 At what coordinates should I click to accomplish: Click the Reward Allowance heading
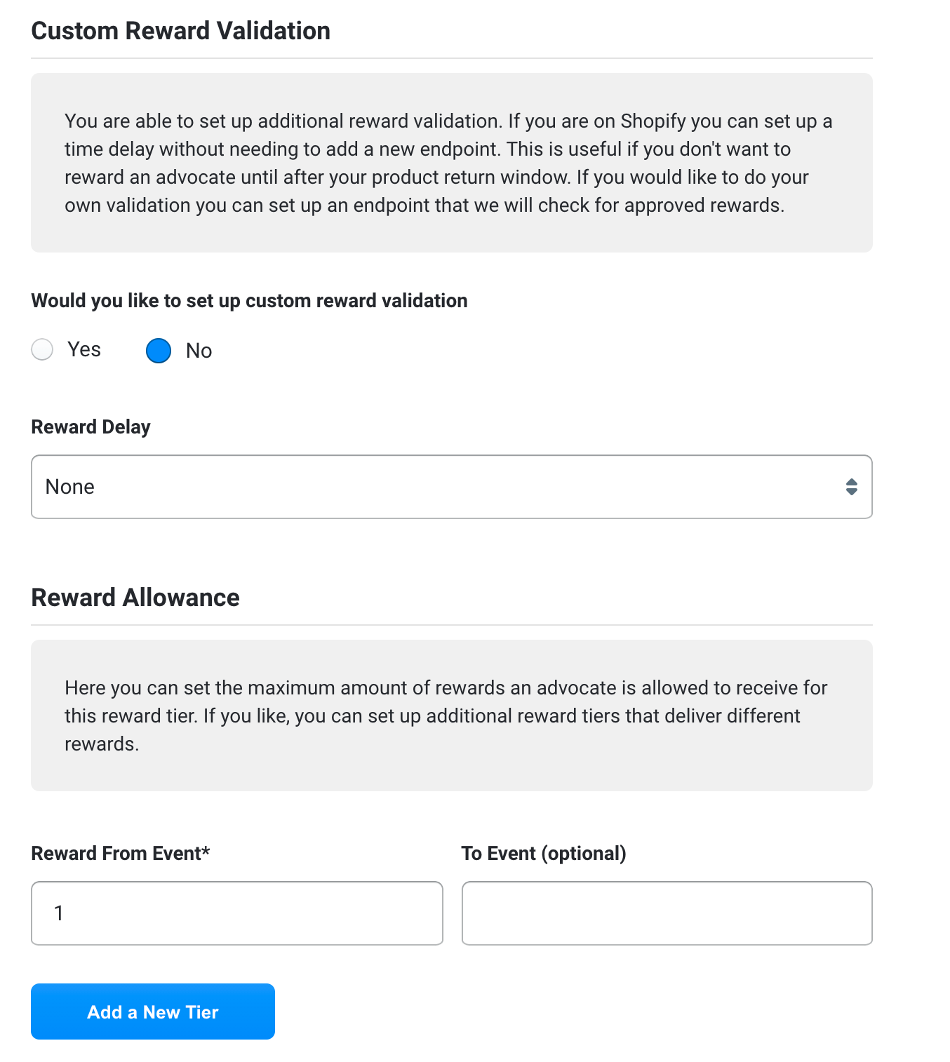tap(135, 598)
